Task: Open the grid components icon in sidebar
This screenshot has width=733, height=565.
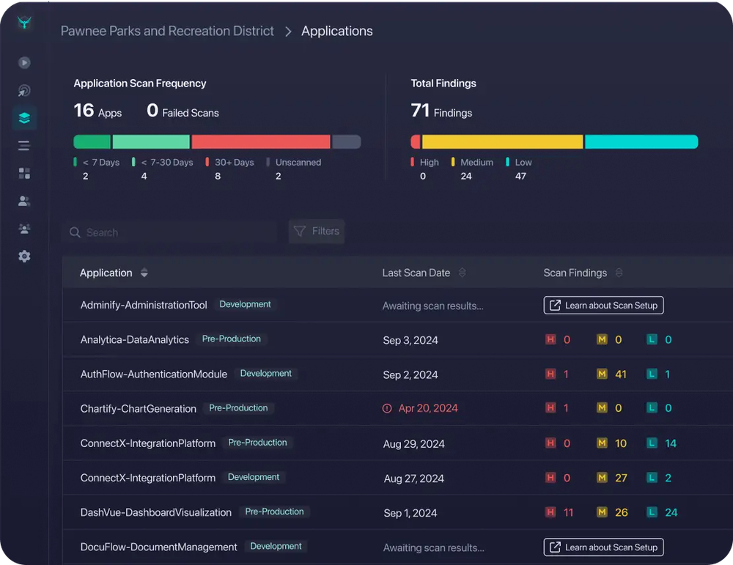Action: click(x=24, y=173)
